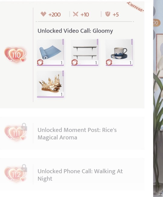Tap the blue yoga mat reward item
Viewport: 163px width, 197px height.
50,52
